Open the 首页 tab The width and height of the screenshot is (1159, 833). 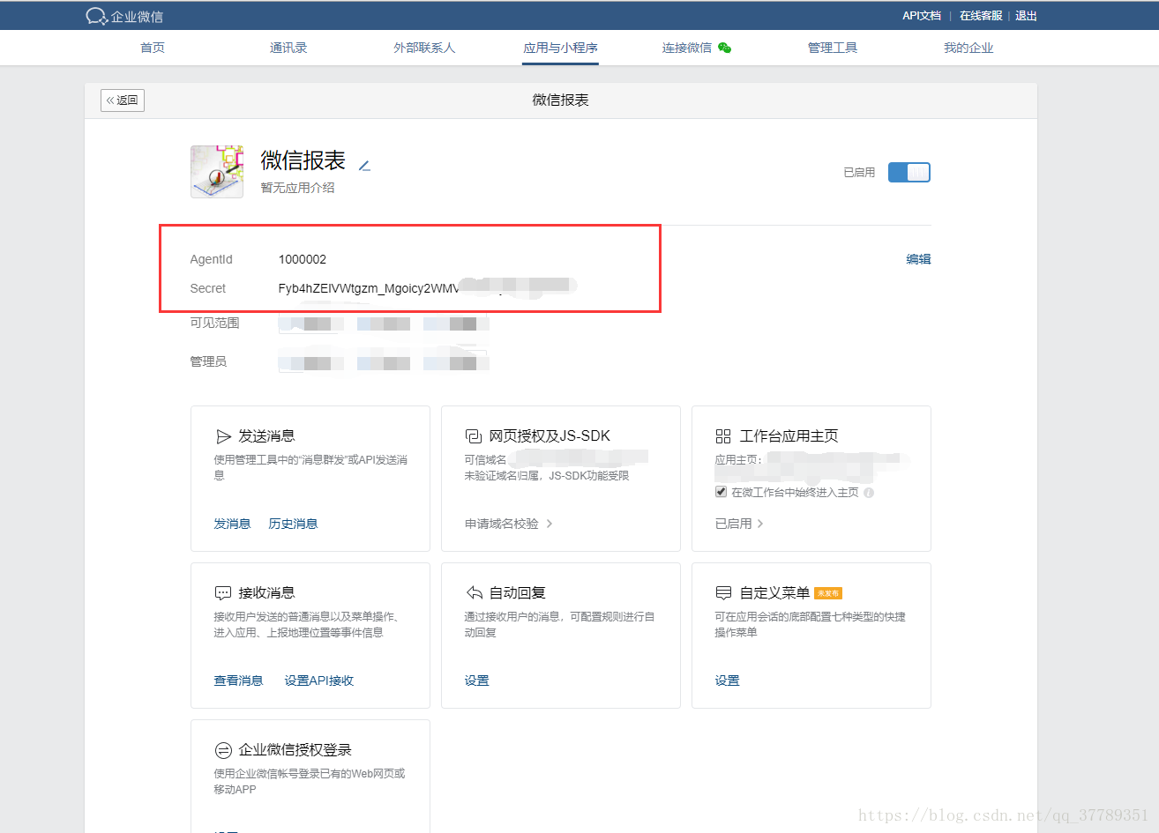(153, 48)
